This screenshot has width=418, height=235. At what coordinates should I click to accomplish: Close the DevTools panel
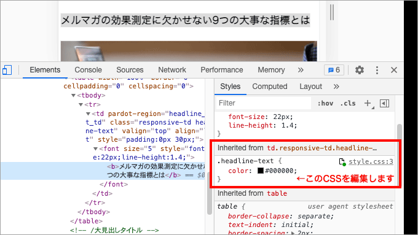pyautogui.click(x=394, y=70)
